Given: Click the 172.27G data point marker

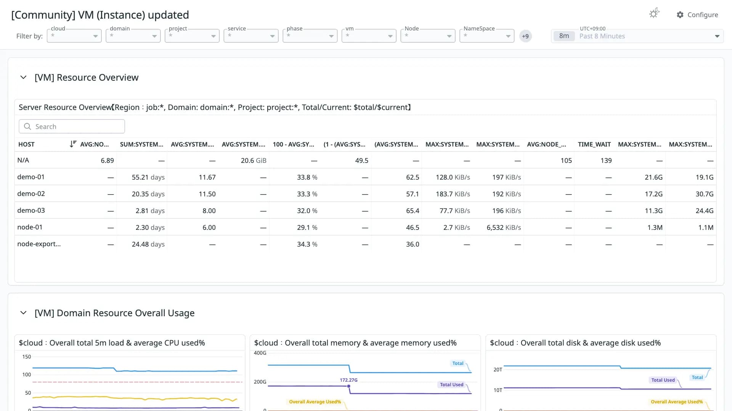Looking at the screenshot, I should pyautogui.click(x=348, y=386).
